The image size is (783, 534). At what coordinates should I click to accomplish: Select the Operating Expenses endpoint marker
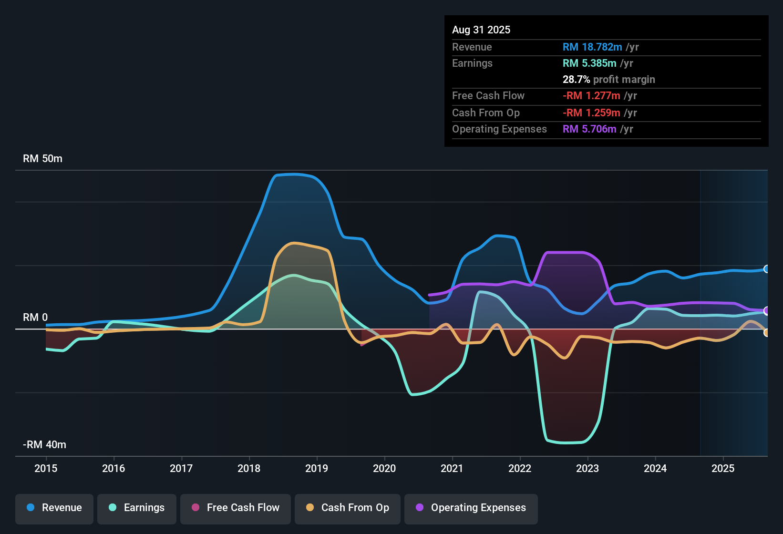pos(767,311)
